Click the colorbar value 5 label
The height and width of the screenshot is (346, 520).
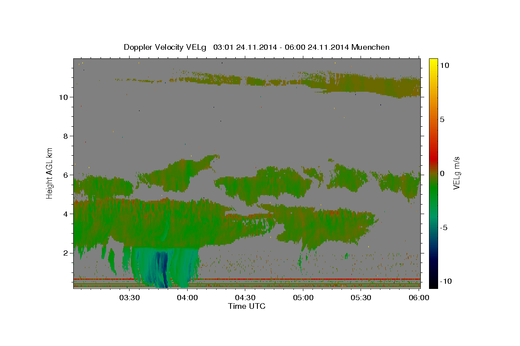point(442,119)
